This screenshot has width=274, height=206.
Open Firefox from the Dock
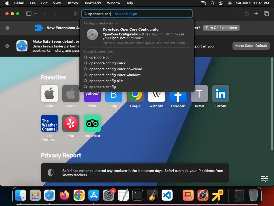[x=64, y=195]
